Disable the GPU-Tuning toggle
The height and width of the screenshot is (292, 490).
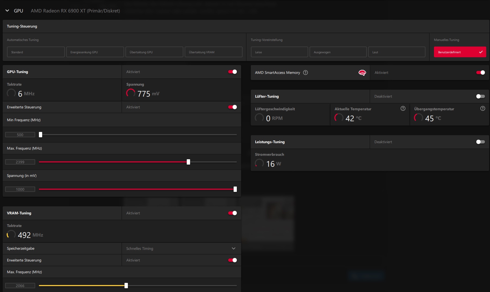point(233,72)
